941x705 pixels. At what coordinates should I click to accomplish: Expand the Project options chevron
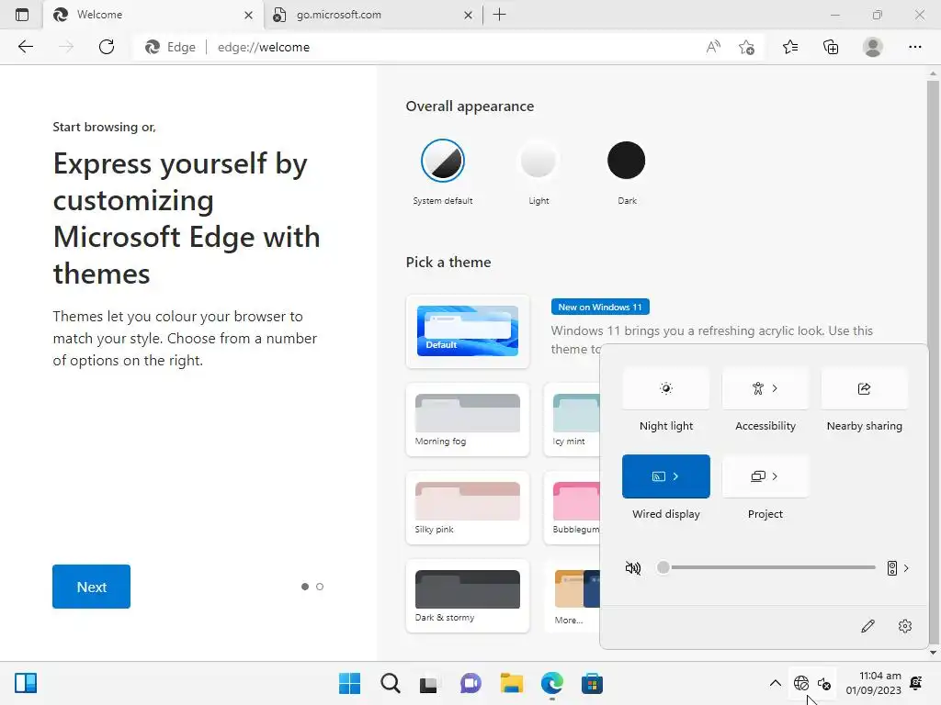coord(775,476)
